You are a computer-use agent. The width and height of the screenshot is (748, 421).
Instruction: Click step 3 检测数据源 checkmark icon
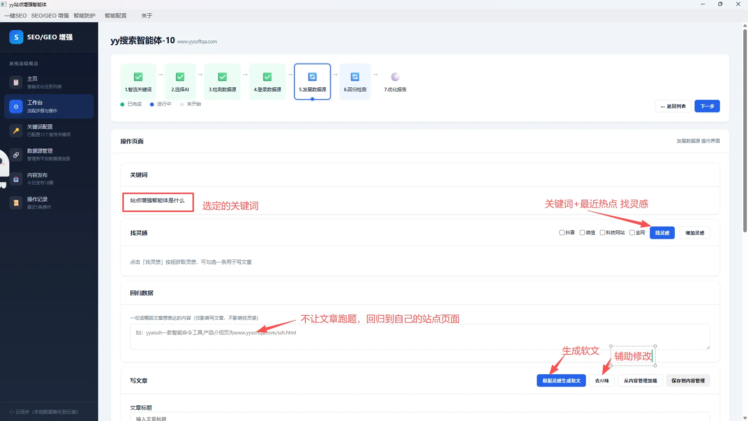[222, 77]
